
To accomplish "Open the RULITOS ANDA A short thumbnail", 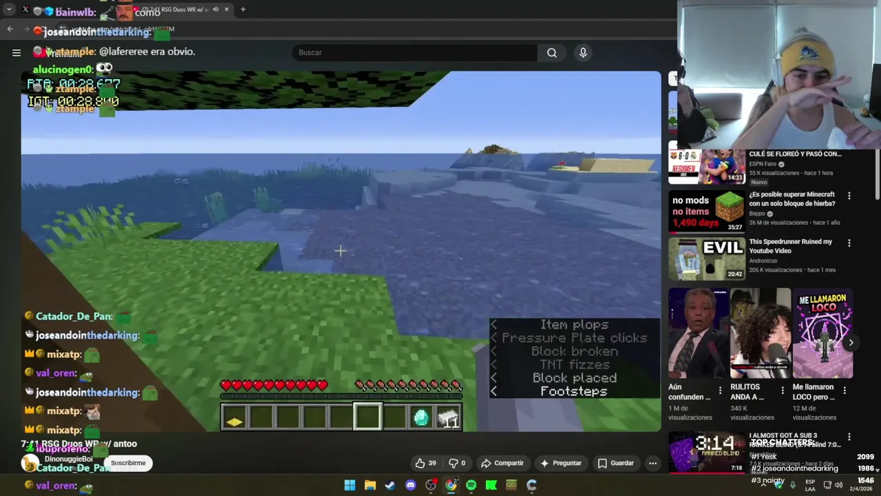I will [760, 333].
